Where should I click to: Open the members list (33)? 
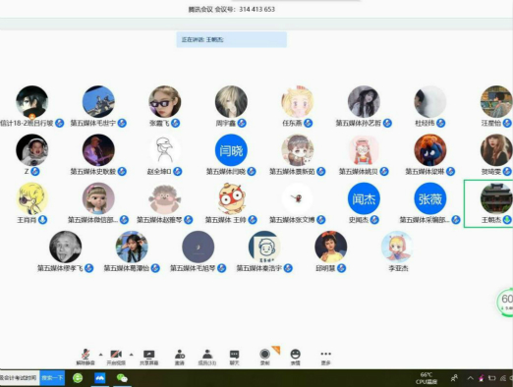click(x=207, y=357)
